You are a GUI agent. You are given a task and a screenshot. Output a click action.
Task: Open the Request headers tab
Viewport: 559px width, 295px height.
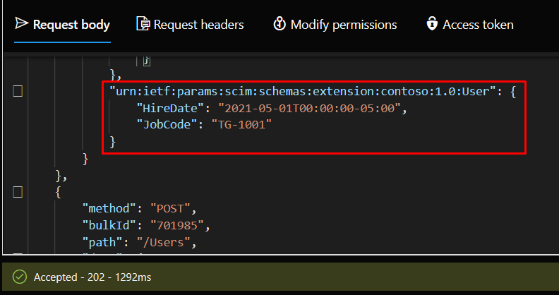click(x=198, y=25)
